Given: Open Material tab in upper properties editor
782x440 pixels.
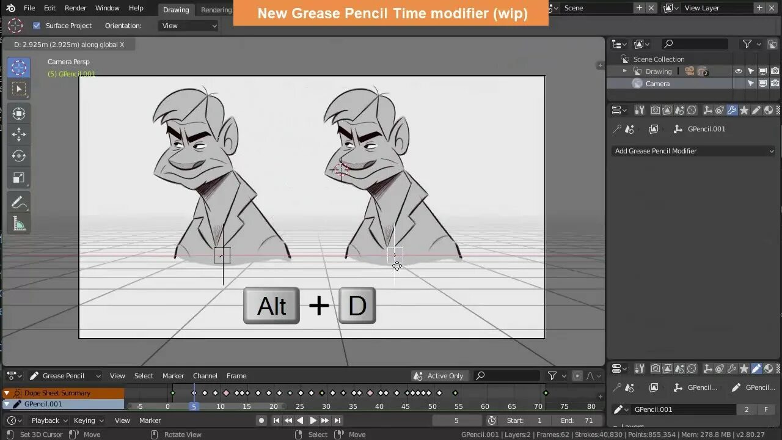Looking at the screenshot, I should 769,110.
